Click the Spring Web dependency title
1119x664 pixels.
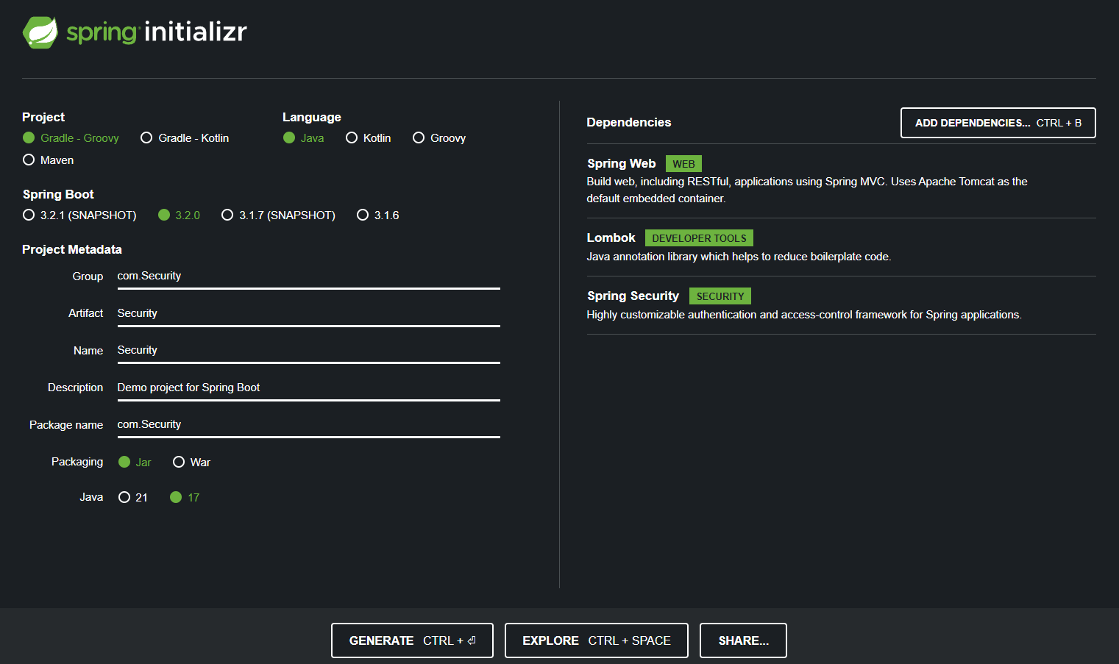pos(621,164)
